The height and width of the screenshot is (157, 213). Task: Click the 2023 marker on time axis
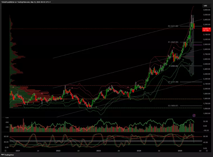click(99, 151)
